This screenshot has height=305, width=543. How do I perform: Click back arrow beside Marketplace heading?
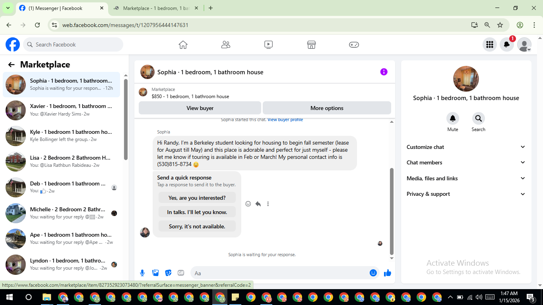pos(11,65)
